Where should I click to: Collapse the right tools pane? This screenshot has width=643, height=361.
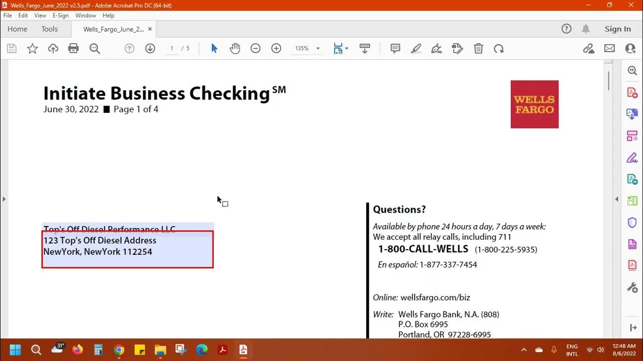pos(617,199)
